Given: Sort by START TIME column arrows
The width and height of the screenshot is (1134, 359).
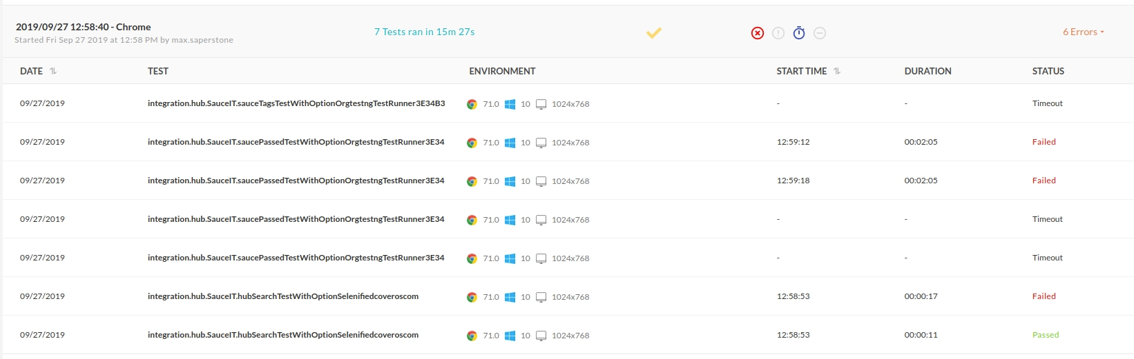Looking at the screenshot, I should (837, 71).
